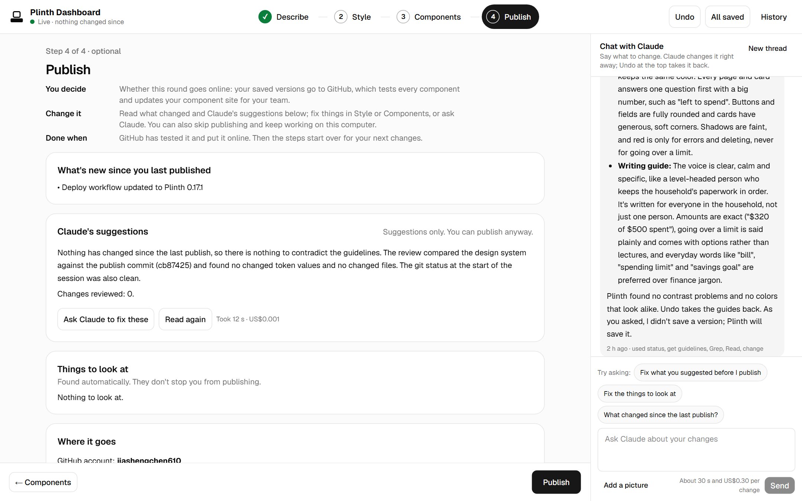Click the 'Took 12 s · US$0.001' text
The image size is (802, 501).
248,319
